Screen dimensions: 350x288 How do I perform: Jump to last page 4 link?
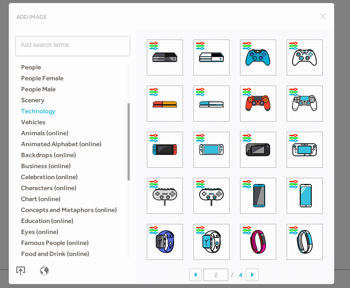[x=241, y=275]
